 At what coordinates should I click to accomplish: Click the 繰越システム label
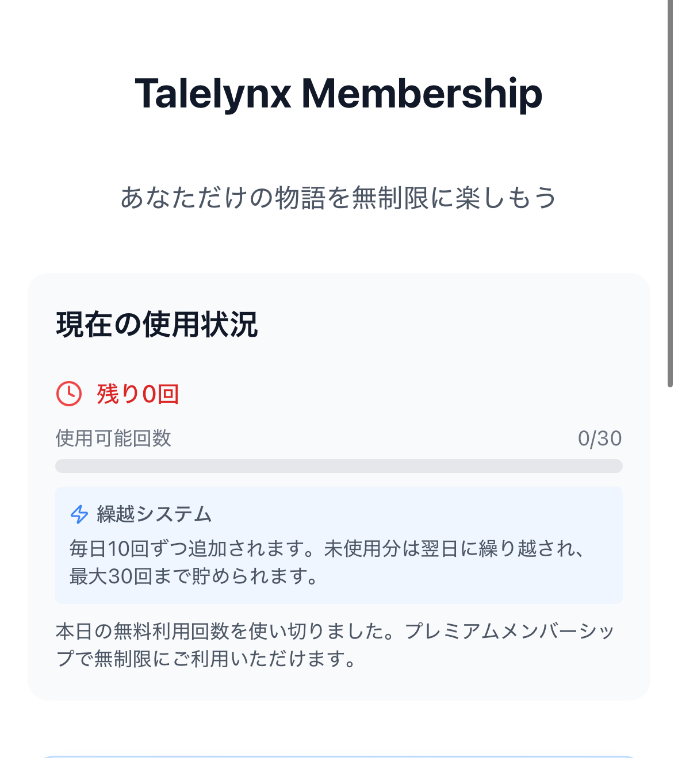pyautogui.click(x=154, y=514)
